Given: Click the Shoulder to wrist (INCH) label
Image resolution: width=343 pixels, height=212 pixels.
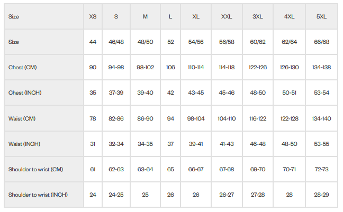Looking at the screenshot, I should pos(38,195).
